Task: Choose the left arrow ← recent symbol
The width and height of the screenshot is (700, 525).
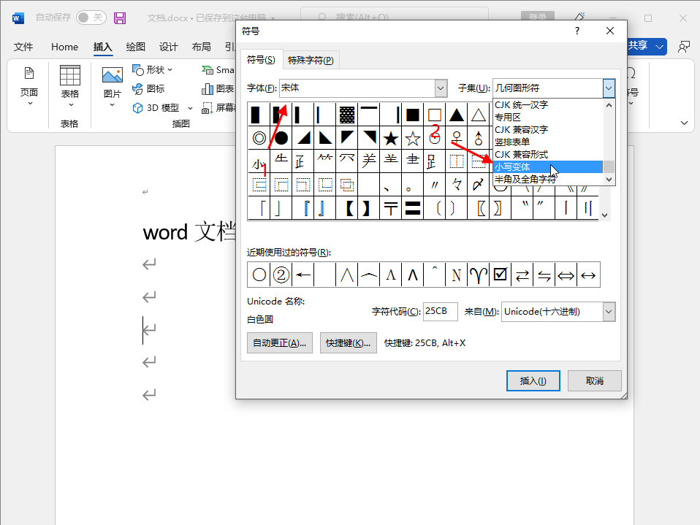Action: coord(303,275)
